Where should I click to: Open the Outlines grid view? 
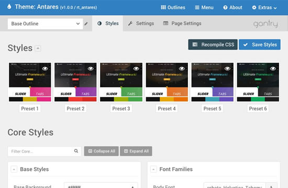[x=173, y=7]
